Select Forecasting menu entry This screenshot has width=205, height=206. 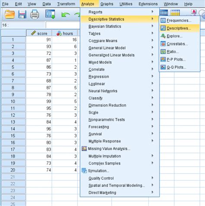pyautogui.click(x=120, y=127)
